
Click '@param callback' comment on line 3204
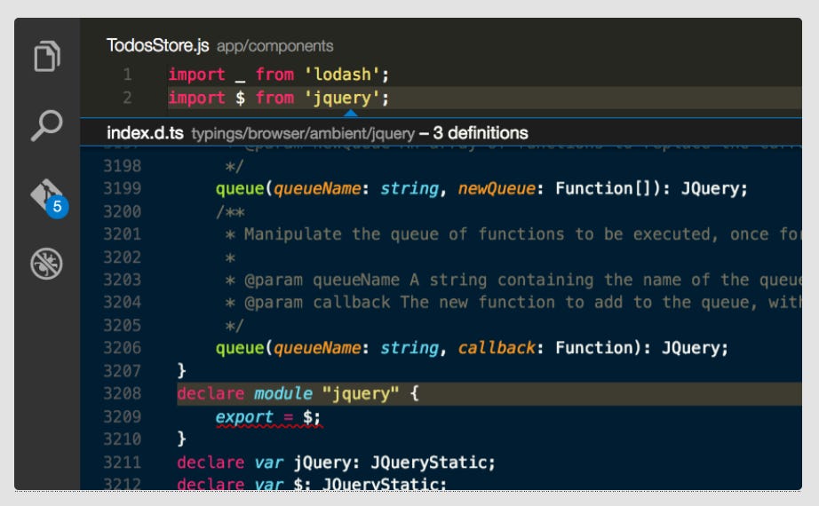[x=317, y=303]
